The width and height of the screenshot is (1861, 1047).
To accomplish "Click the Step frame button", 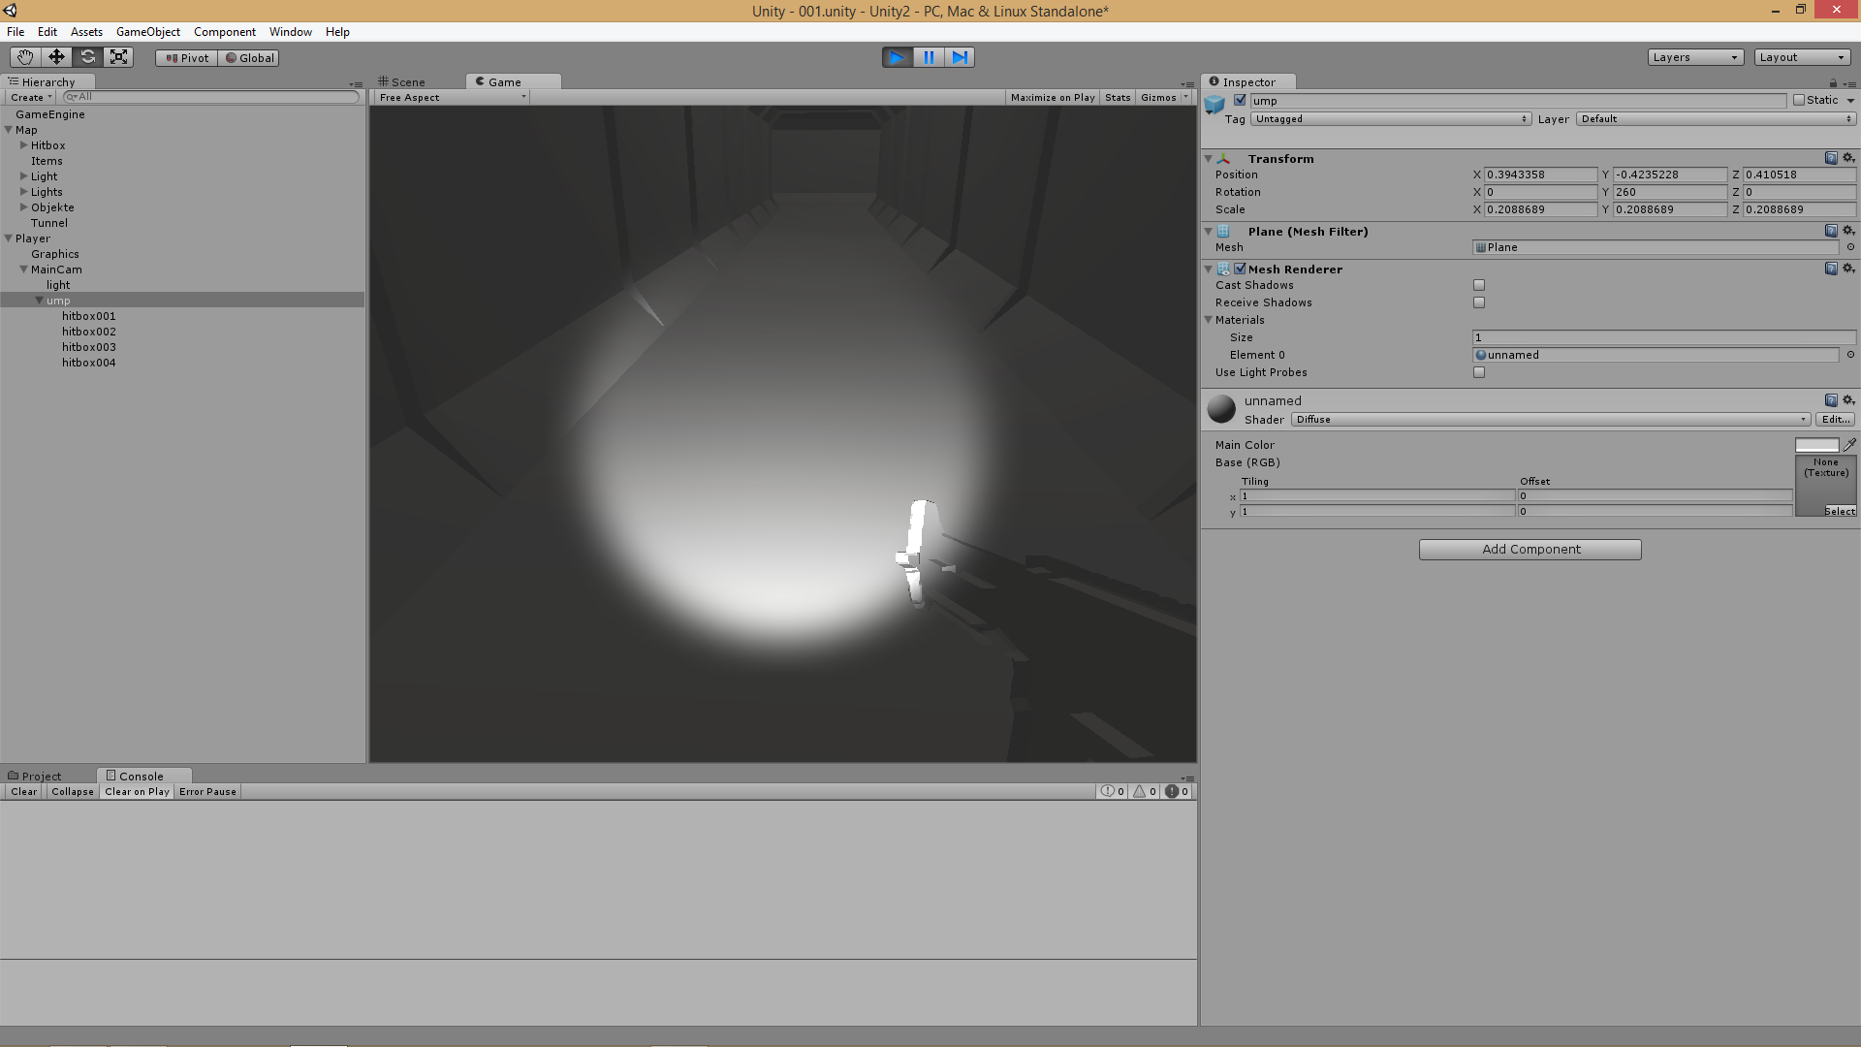I will pyautogui.click(x=960, y=57).
